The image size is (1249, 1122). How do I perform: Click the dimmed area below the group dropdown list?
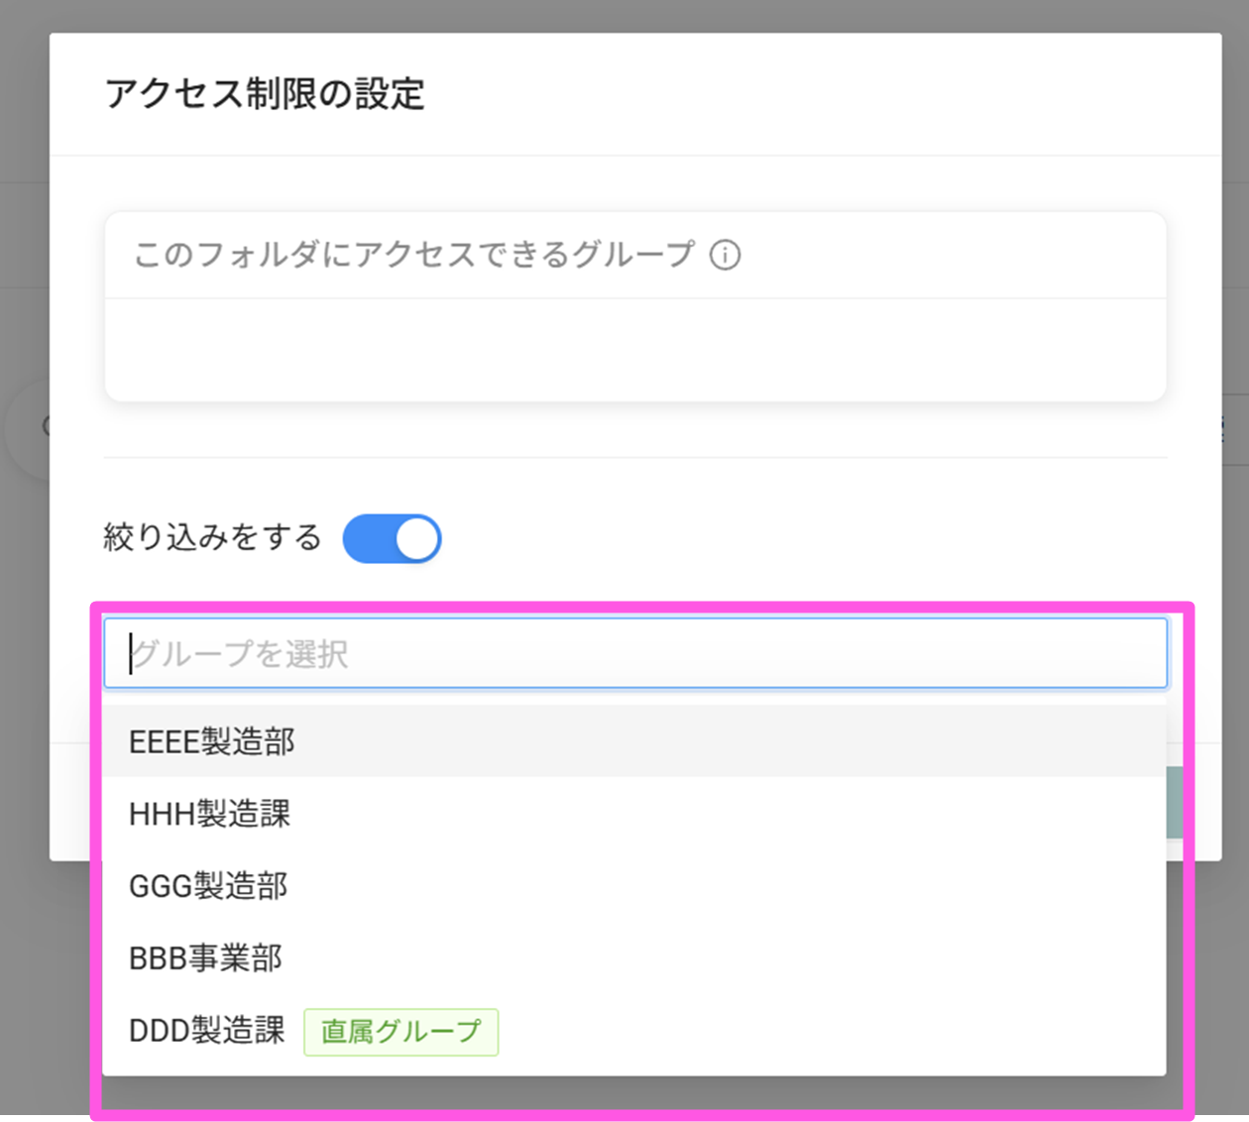[634, 1095]
